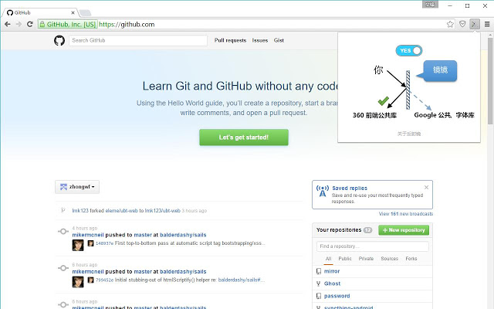Open the View 161 new broadcasts link
Screen dimensions: 494x309
[406, 214]
